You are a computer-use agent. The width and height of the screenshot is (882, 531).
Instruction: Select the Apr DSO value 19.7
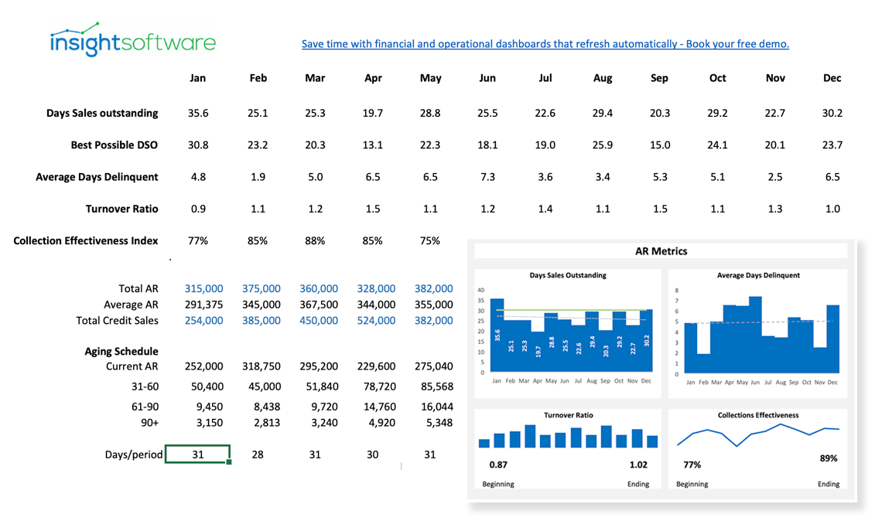[x=372, y=113]
